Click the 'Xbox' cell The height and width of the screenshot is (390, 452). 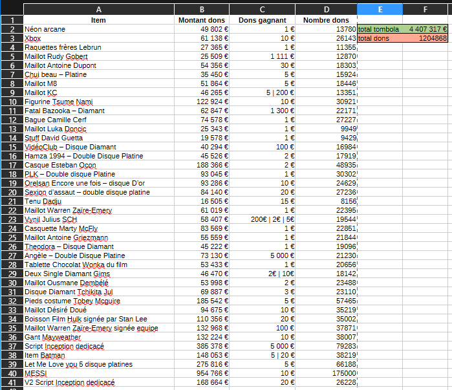coord(98,38)
